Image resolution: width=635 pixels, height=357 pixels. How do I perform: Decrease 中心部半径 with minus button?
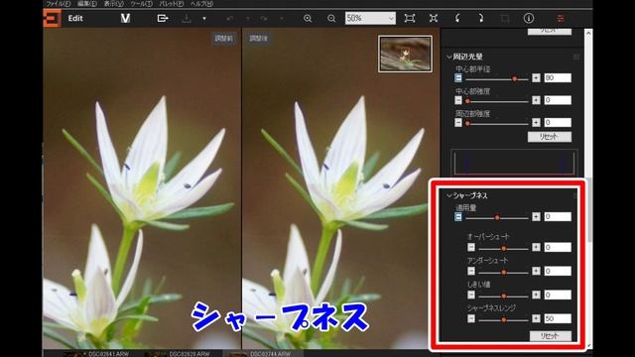tap(458, 77)
